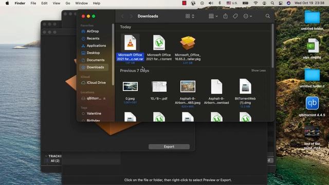The width and height of the screenshot is (329, 185).
Task: Open the Help menu
Action: tap(97, 3)
